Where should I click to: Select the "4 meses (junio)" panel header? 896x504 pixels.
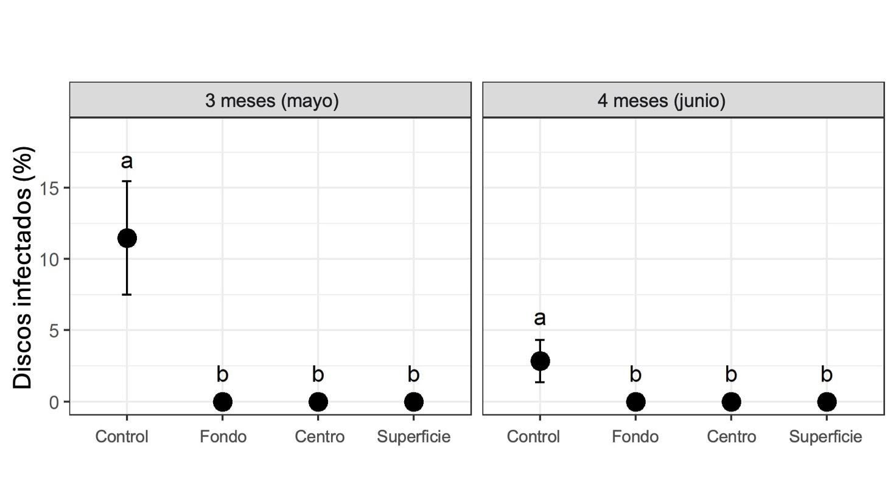[661, 100]
